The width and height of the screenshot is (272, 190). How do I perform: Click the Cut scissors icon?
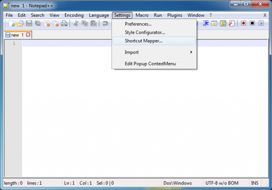pyautogui.click(x=76, y=23)
